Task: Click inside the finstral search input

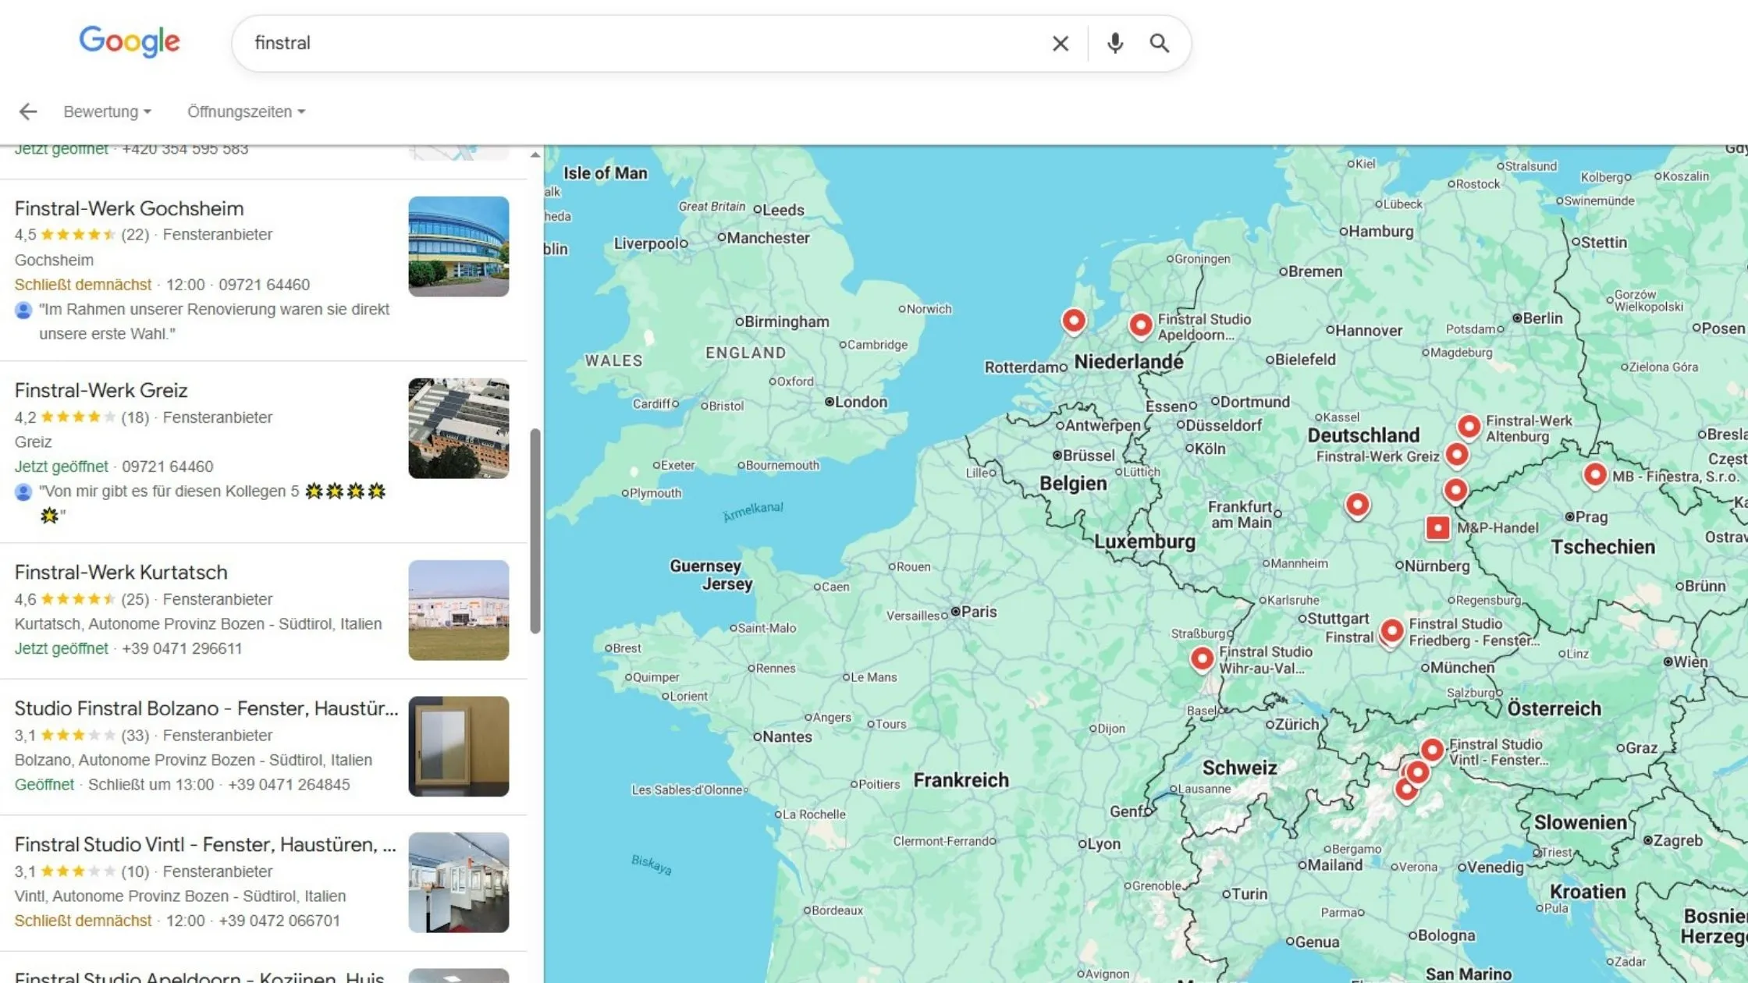Action: [624, 43]
